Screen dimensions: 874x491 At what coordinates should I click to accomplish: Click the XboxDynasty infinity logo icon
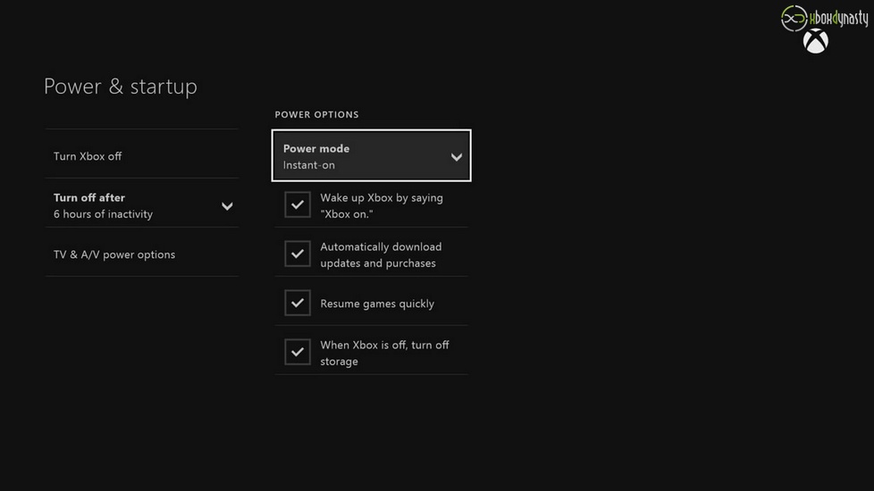pos(794,18)
